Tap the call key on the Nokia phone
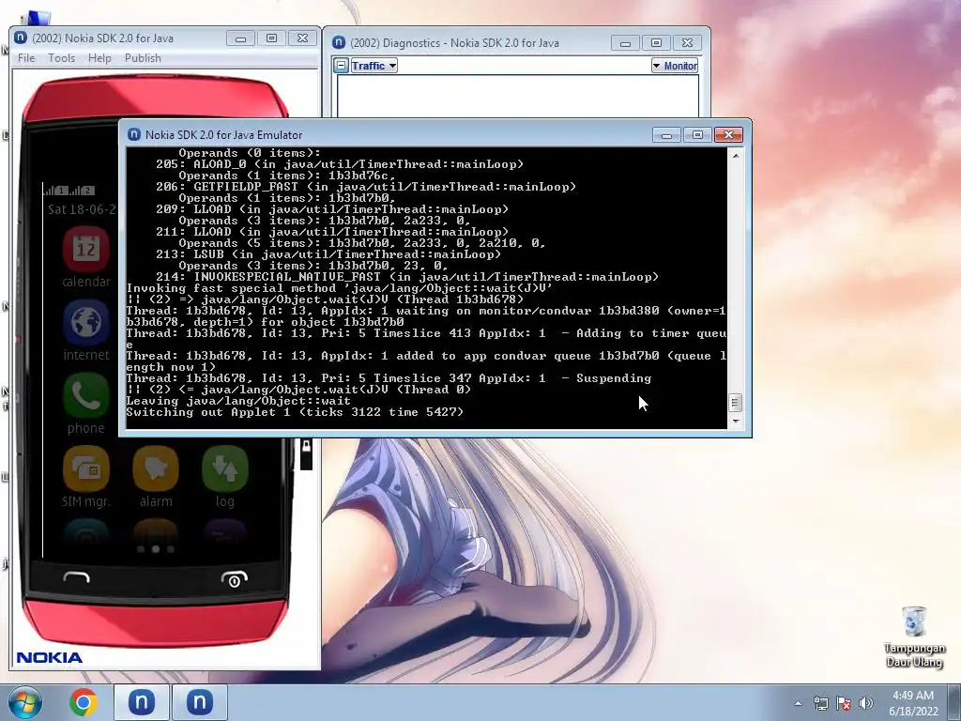Image resolution: width=961 pixels, height=721 pixels. 77,577
